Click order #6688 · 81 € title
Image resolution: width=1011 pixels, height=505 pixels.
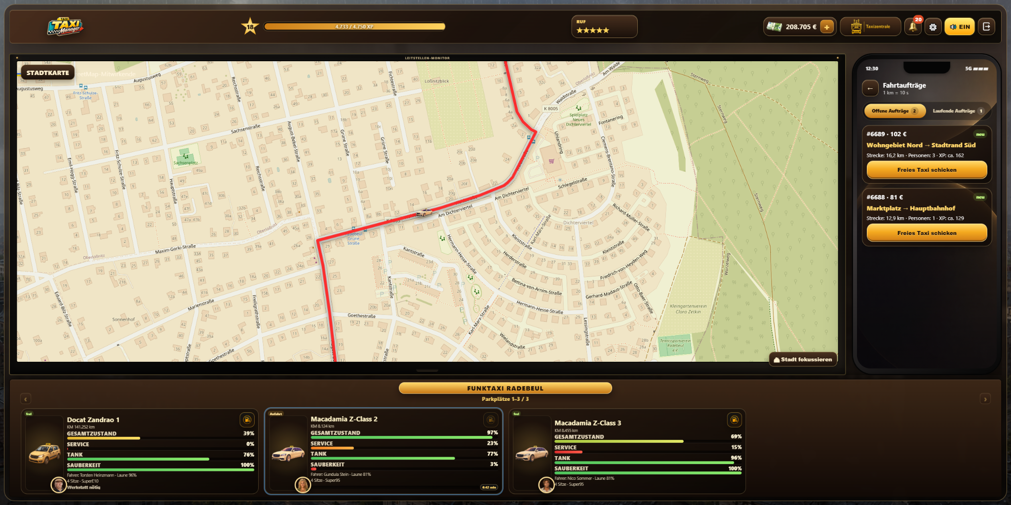885,197
